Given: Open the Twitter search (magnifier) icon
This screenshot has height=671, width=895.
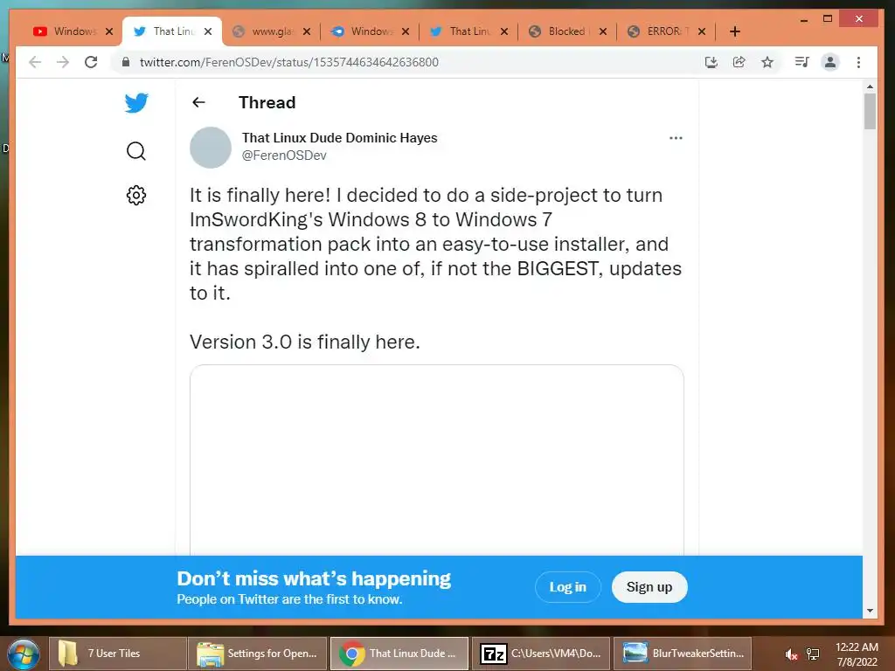Looking at the screenshot, I should 136,151.
